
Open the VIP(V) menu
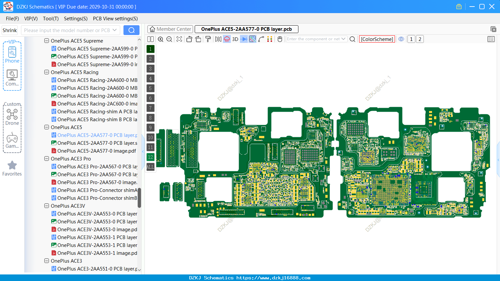(x=31, y=19)
